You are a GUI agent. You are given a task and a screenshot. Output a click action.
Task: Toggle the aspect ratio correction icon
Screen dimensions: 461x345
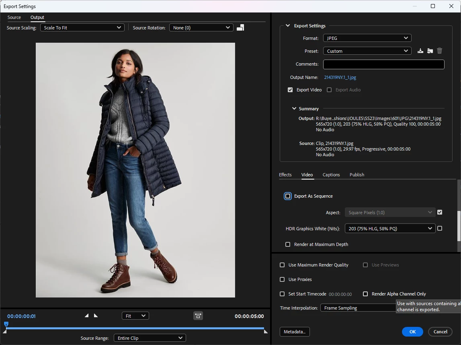coord(198,316)
